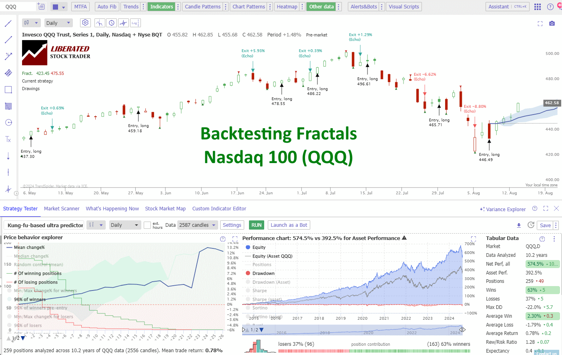Image resolution: width=562 pixels, height=355 pixels.
Task: Toggle logarithmic scale on the chart
Action: tap(135, 23)
